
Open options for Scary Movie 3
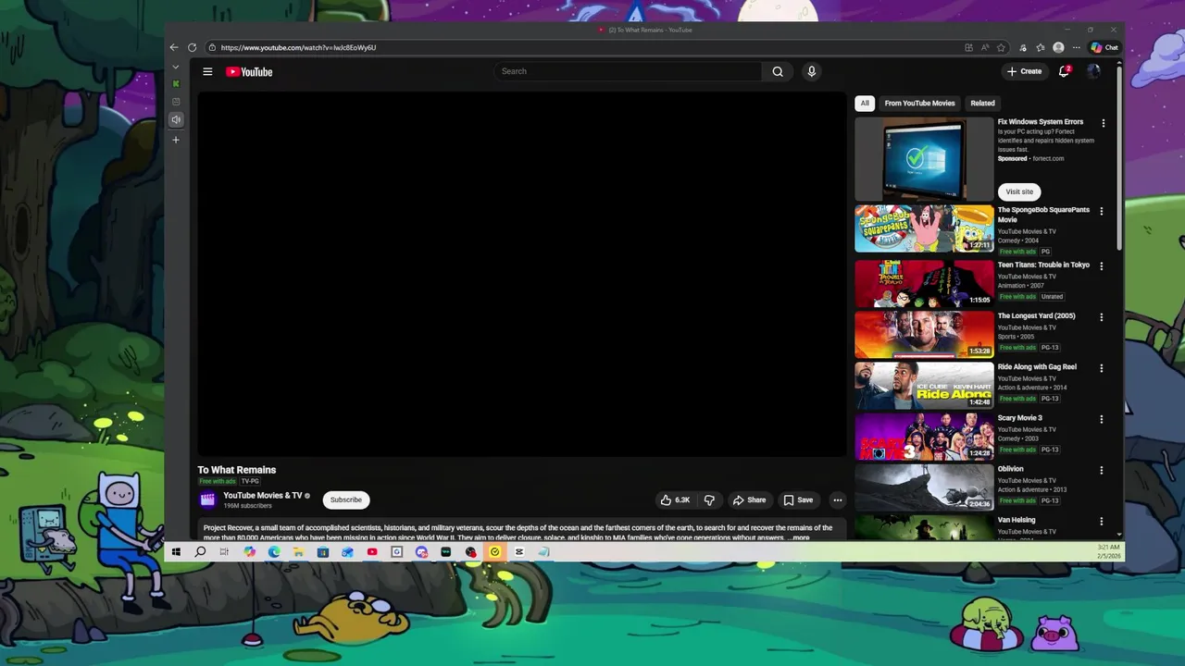coord(1102,419)
